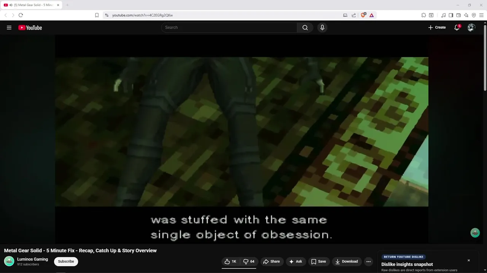
Task: Toggle the browser sidebar panel
Action: coord(451,15)
